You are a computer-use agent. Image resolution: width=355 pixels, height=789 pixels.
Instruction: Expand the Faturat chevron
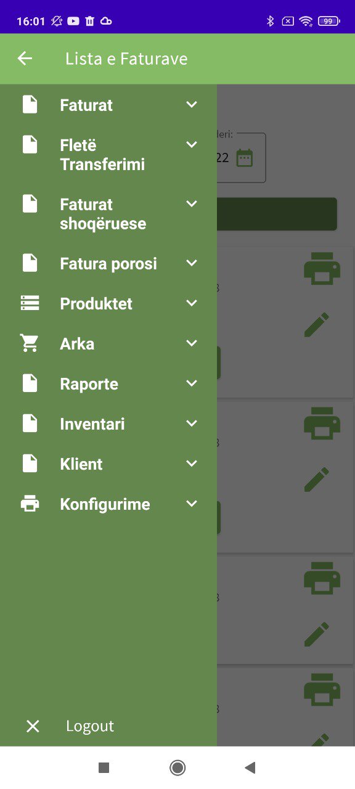(x=192, y=105)
